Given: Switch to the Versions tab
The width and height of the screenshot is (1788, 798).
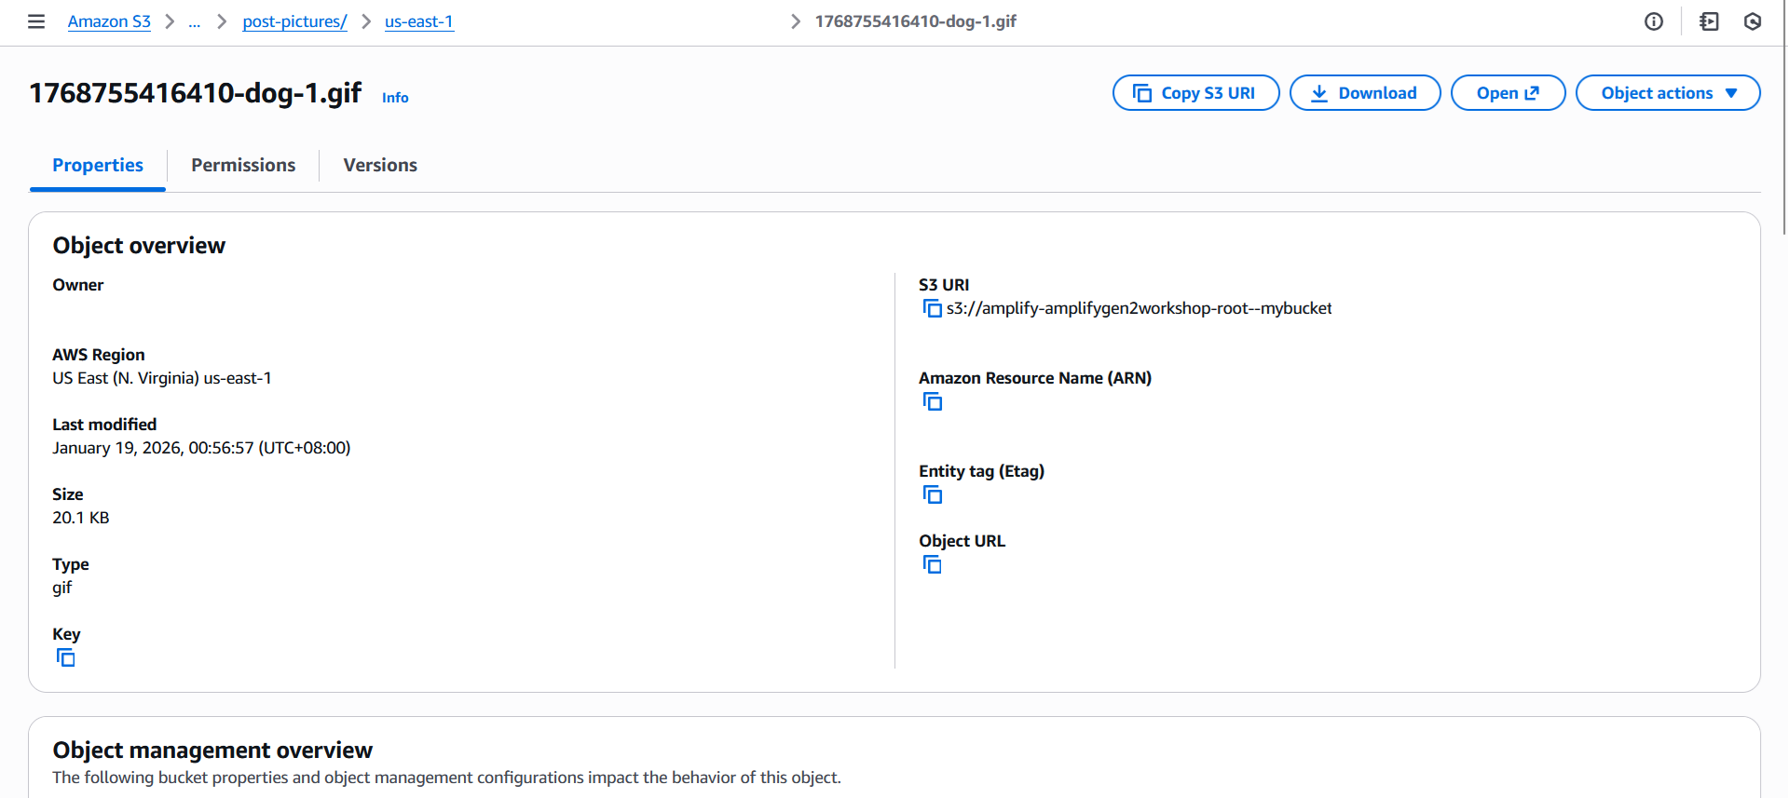Looking at the screenshot, I should click(x=380, y=165).
